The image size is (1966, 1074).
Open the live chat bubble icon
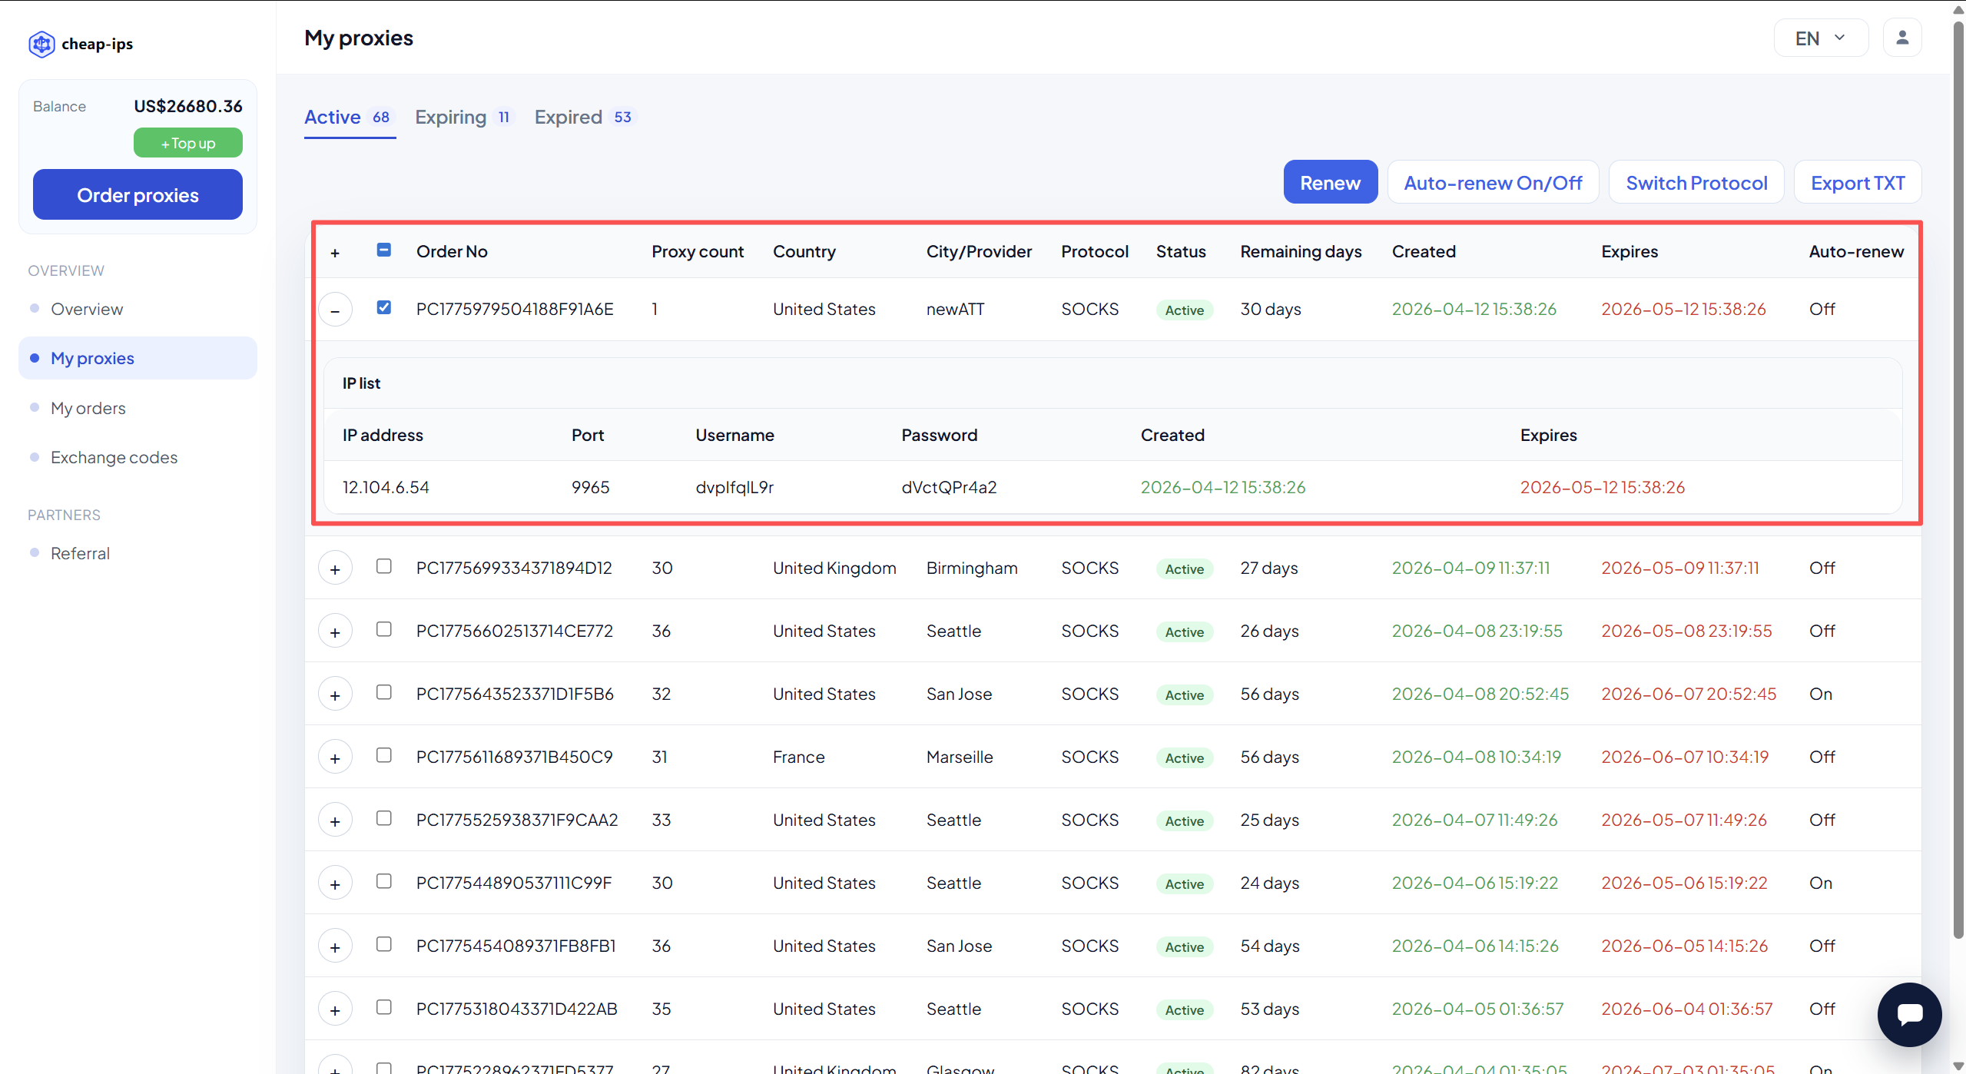tap(1909, 1014)
